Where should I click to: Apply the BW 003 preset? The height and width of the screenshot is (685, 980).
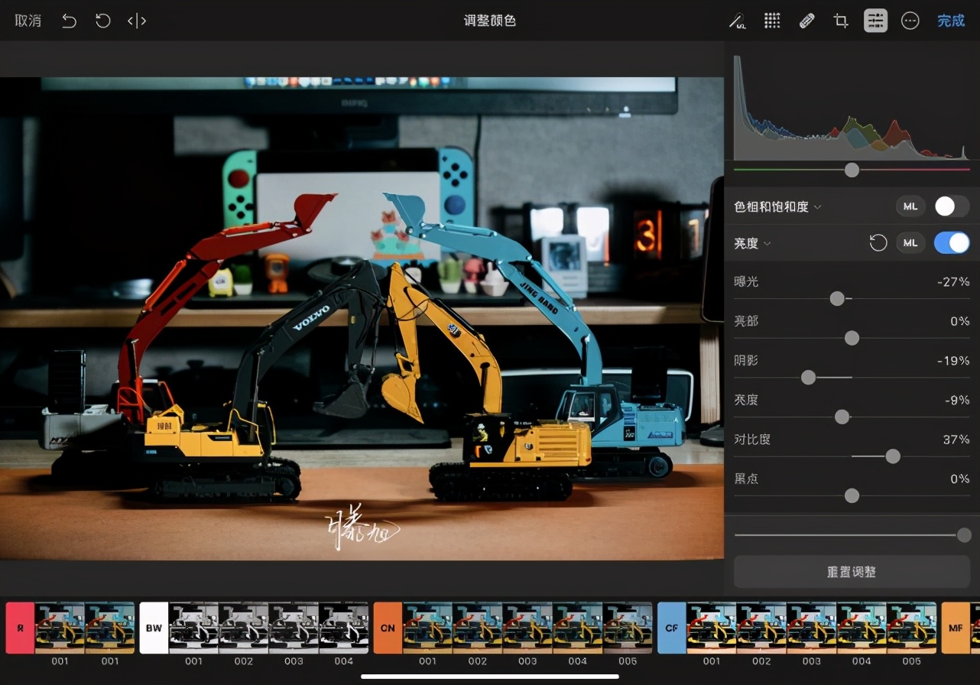click(294, 628)
